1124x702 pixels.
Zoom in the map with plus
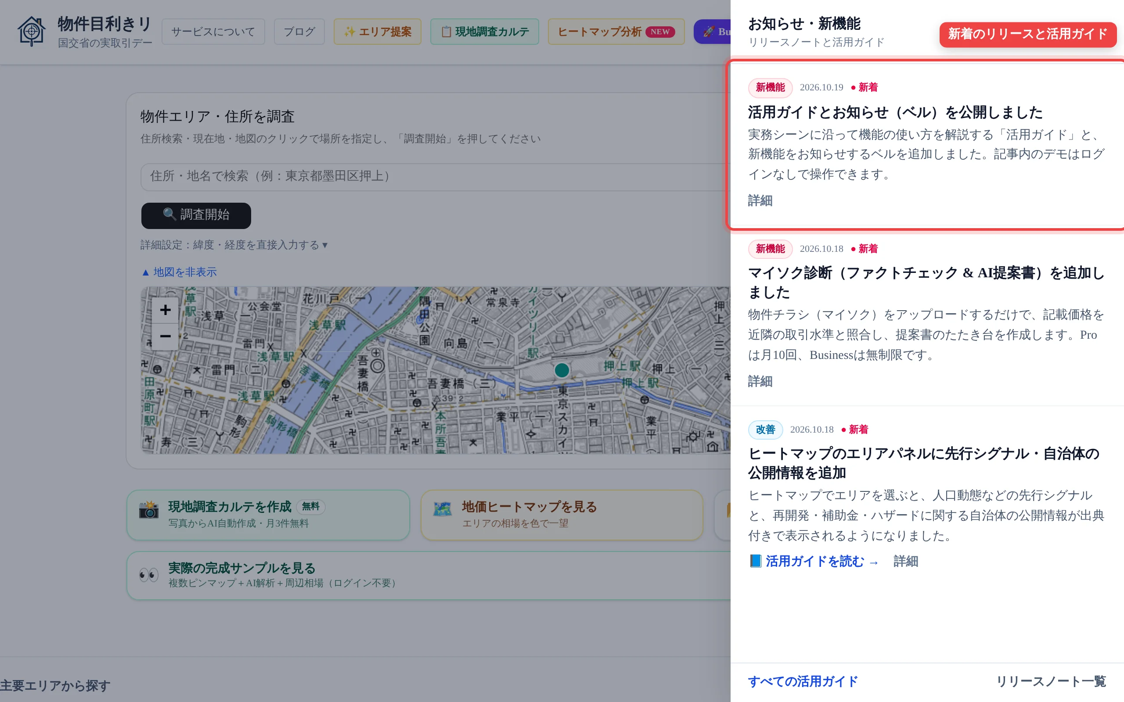pos(166,310)
